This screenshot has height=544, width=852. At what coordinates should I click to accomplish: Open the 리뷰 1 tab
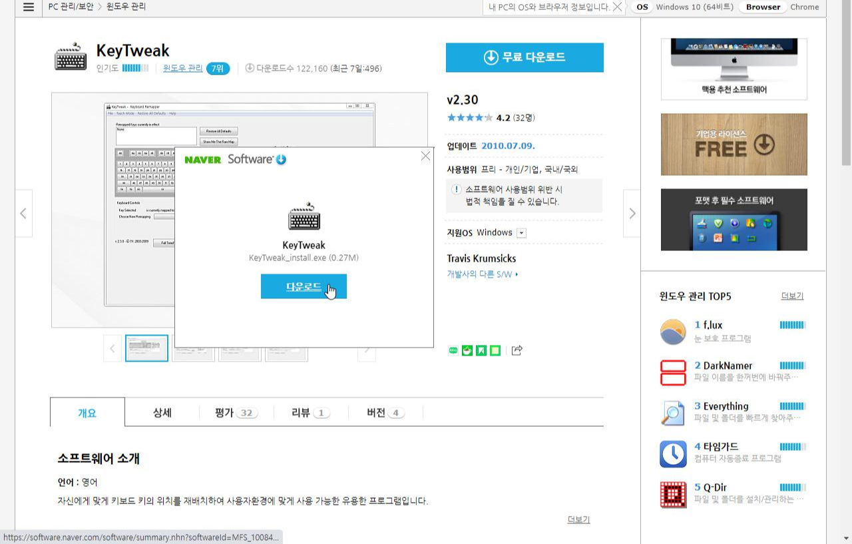tap(311, 412)
